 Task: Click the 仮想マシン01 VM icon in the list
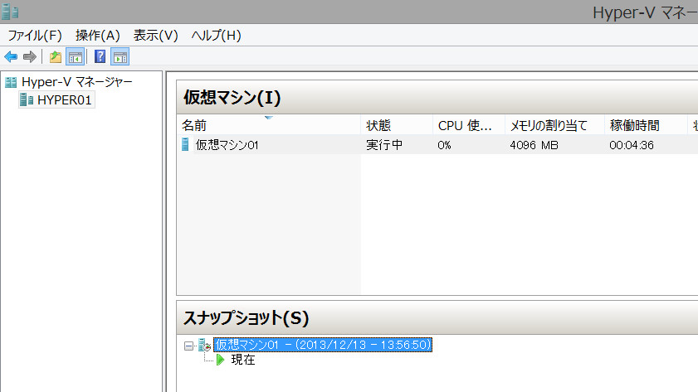185,144
